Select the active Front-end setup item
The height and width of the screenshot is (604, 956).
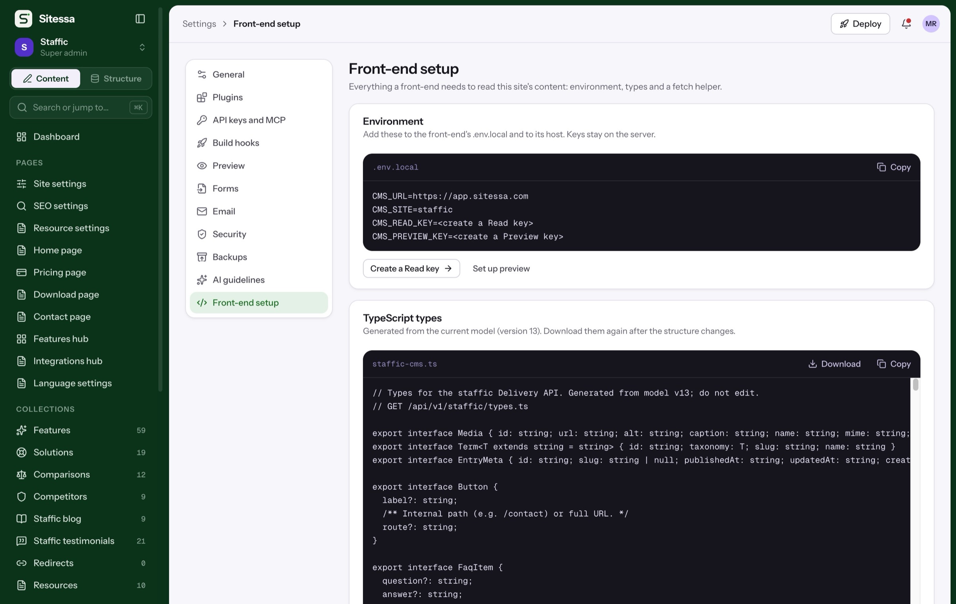(259, 303)
